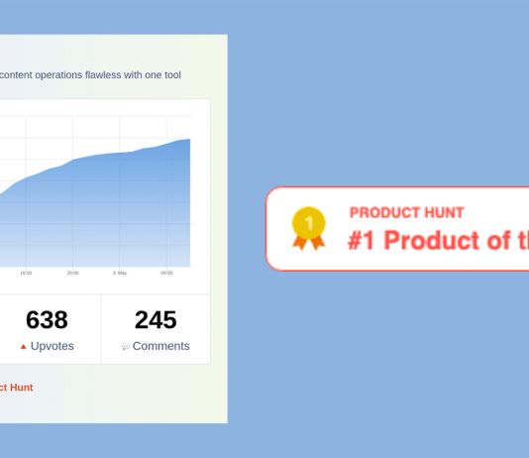The image size is (529, 458).
Task: Select the 638 upvotes count
Action: (47, 319)
